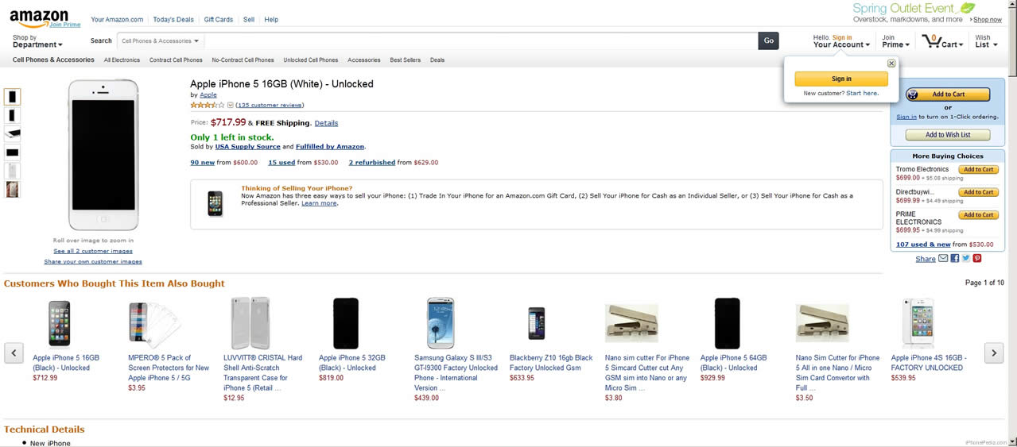Viewport: 1017px width, 447px height.
Task: Close the sign-in popup
Action: click(x=891, y=64)
